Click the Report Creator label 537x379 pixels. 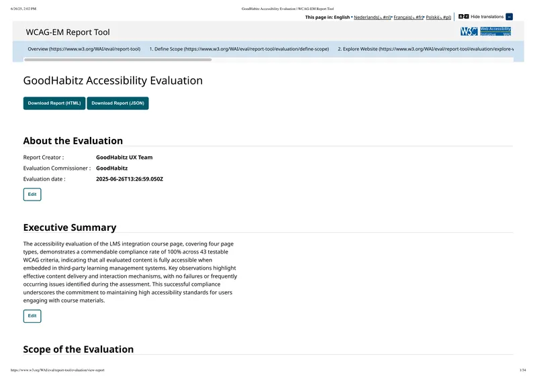tap(44, 158)
